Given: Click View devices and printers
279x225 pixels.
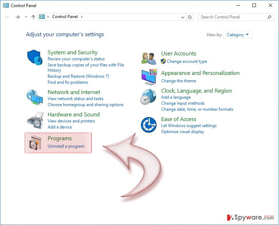Looking at the screenshot, I should click(x=71, y=121).
